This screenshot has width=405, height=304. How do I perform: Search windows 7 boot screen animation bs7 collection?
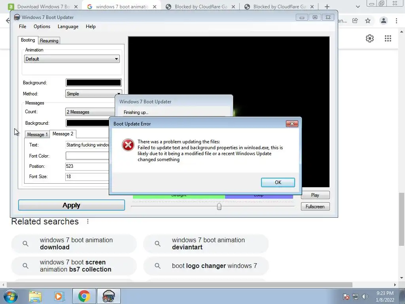tap(74, 266)
